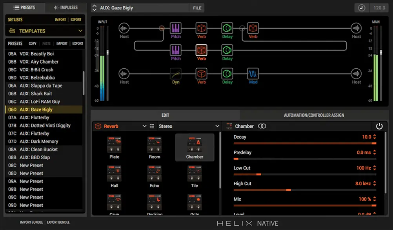Click the path split point on the top path

[162, 28]
